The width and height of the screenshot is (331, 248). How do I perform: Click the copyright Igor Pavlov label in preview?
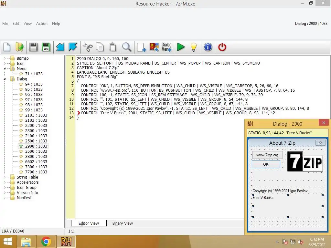tap(280, 191)
